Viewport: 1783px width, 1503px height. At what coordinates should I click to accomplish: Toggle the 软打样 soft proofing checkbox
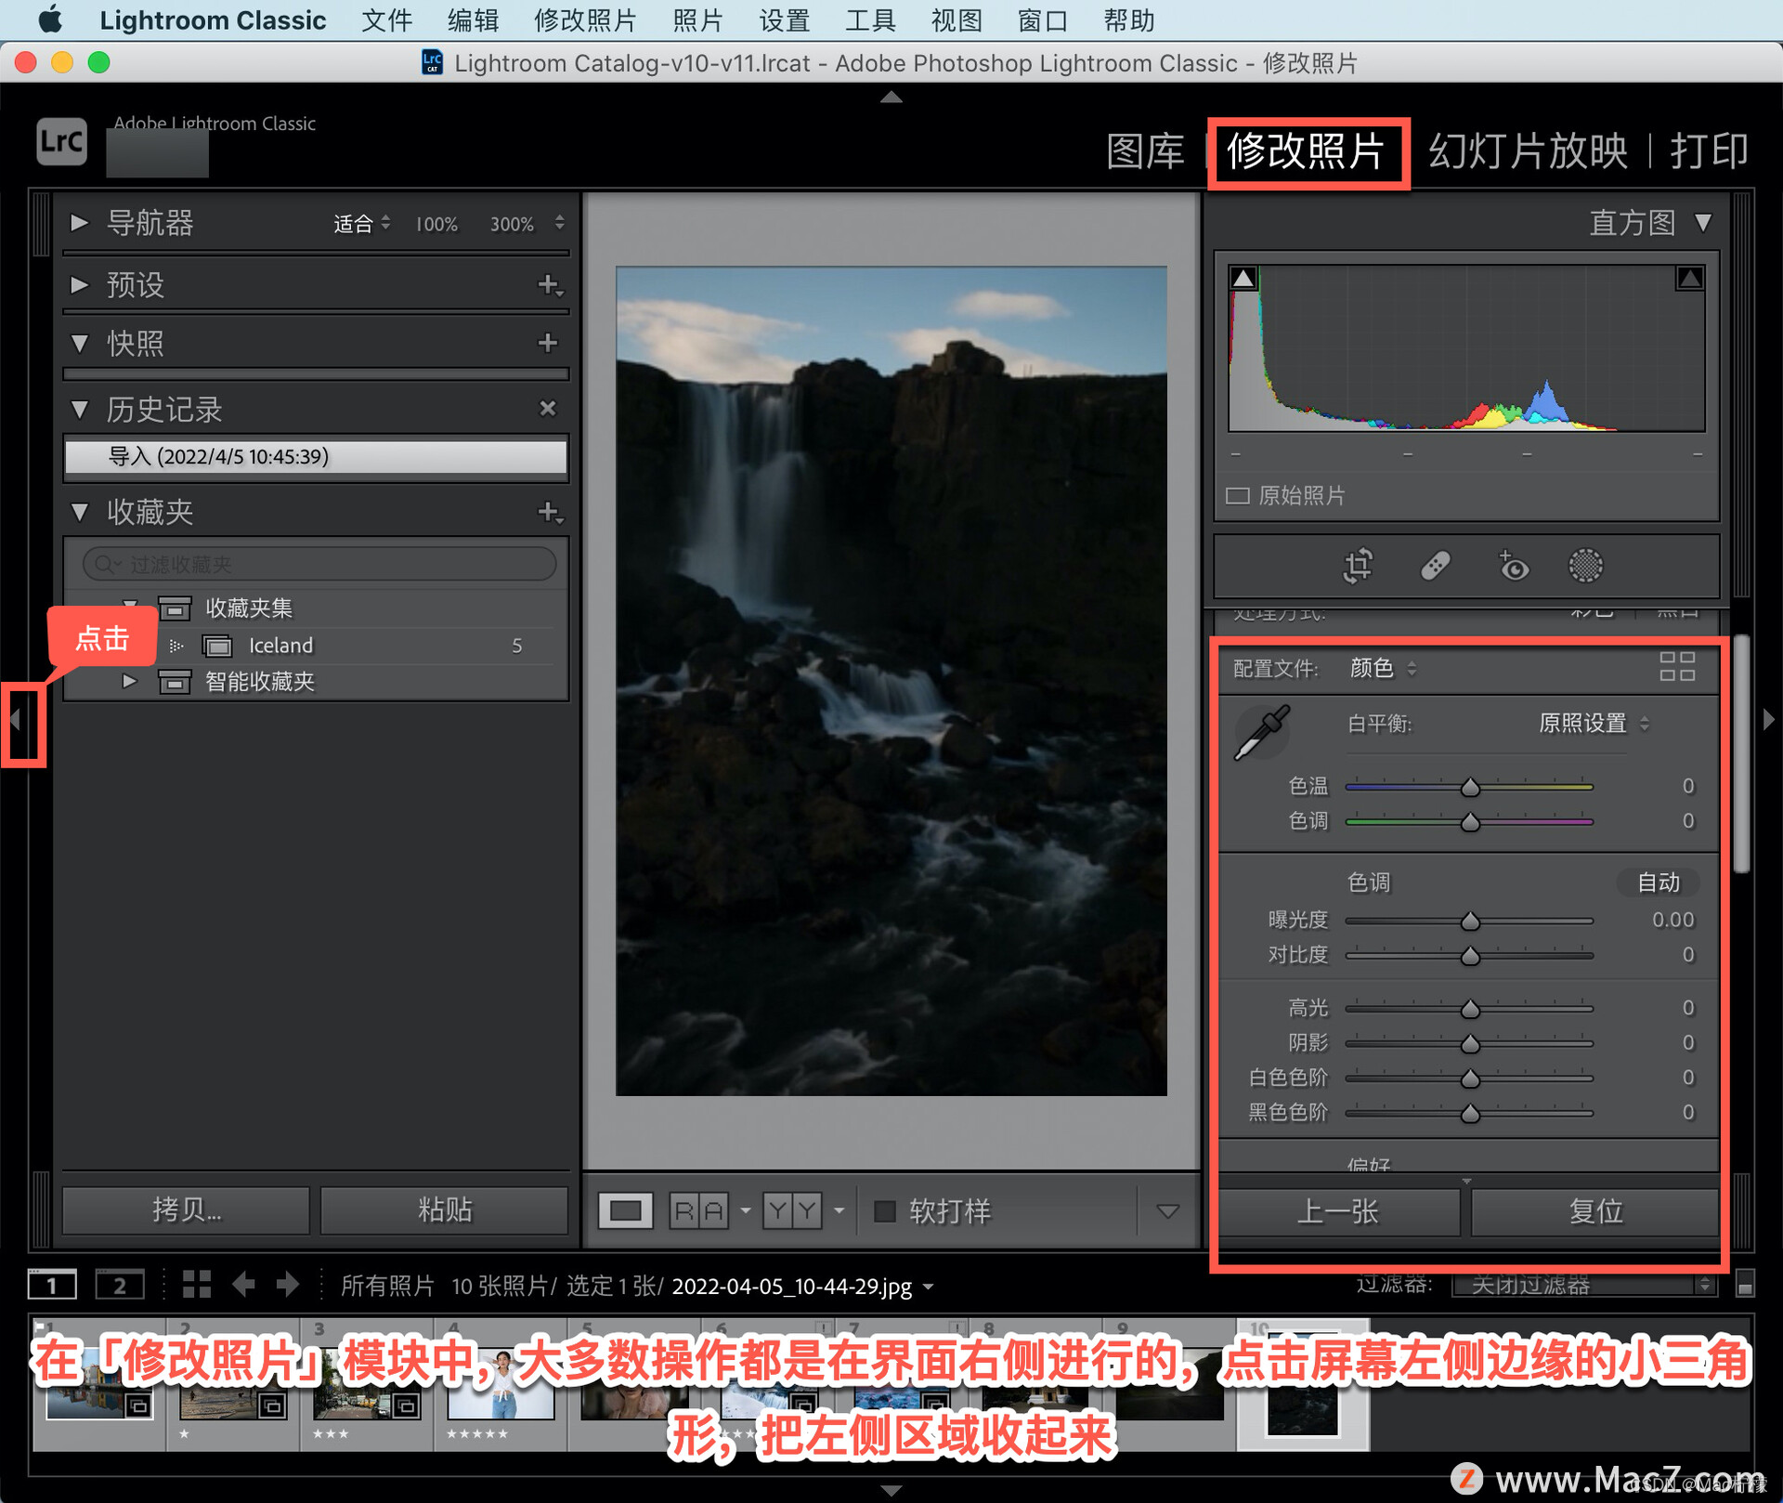coord(885,1210)
